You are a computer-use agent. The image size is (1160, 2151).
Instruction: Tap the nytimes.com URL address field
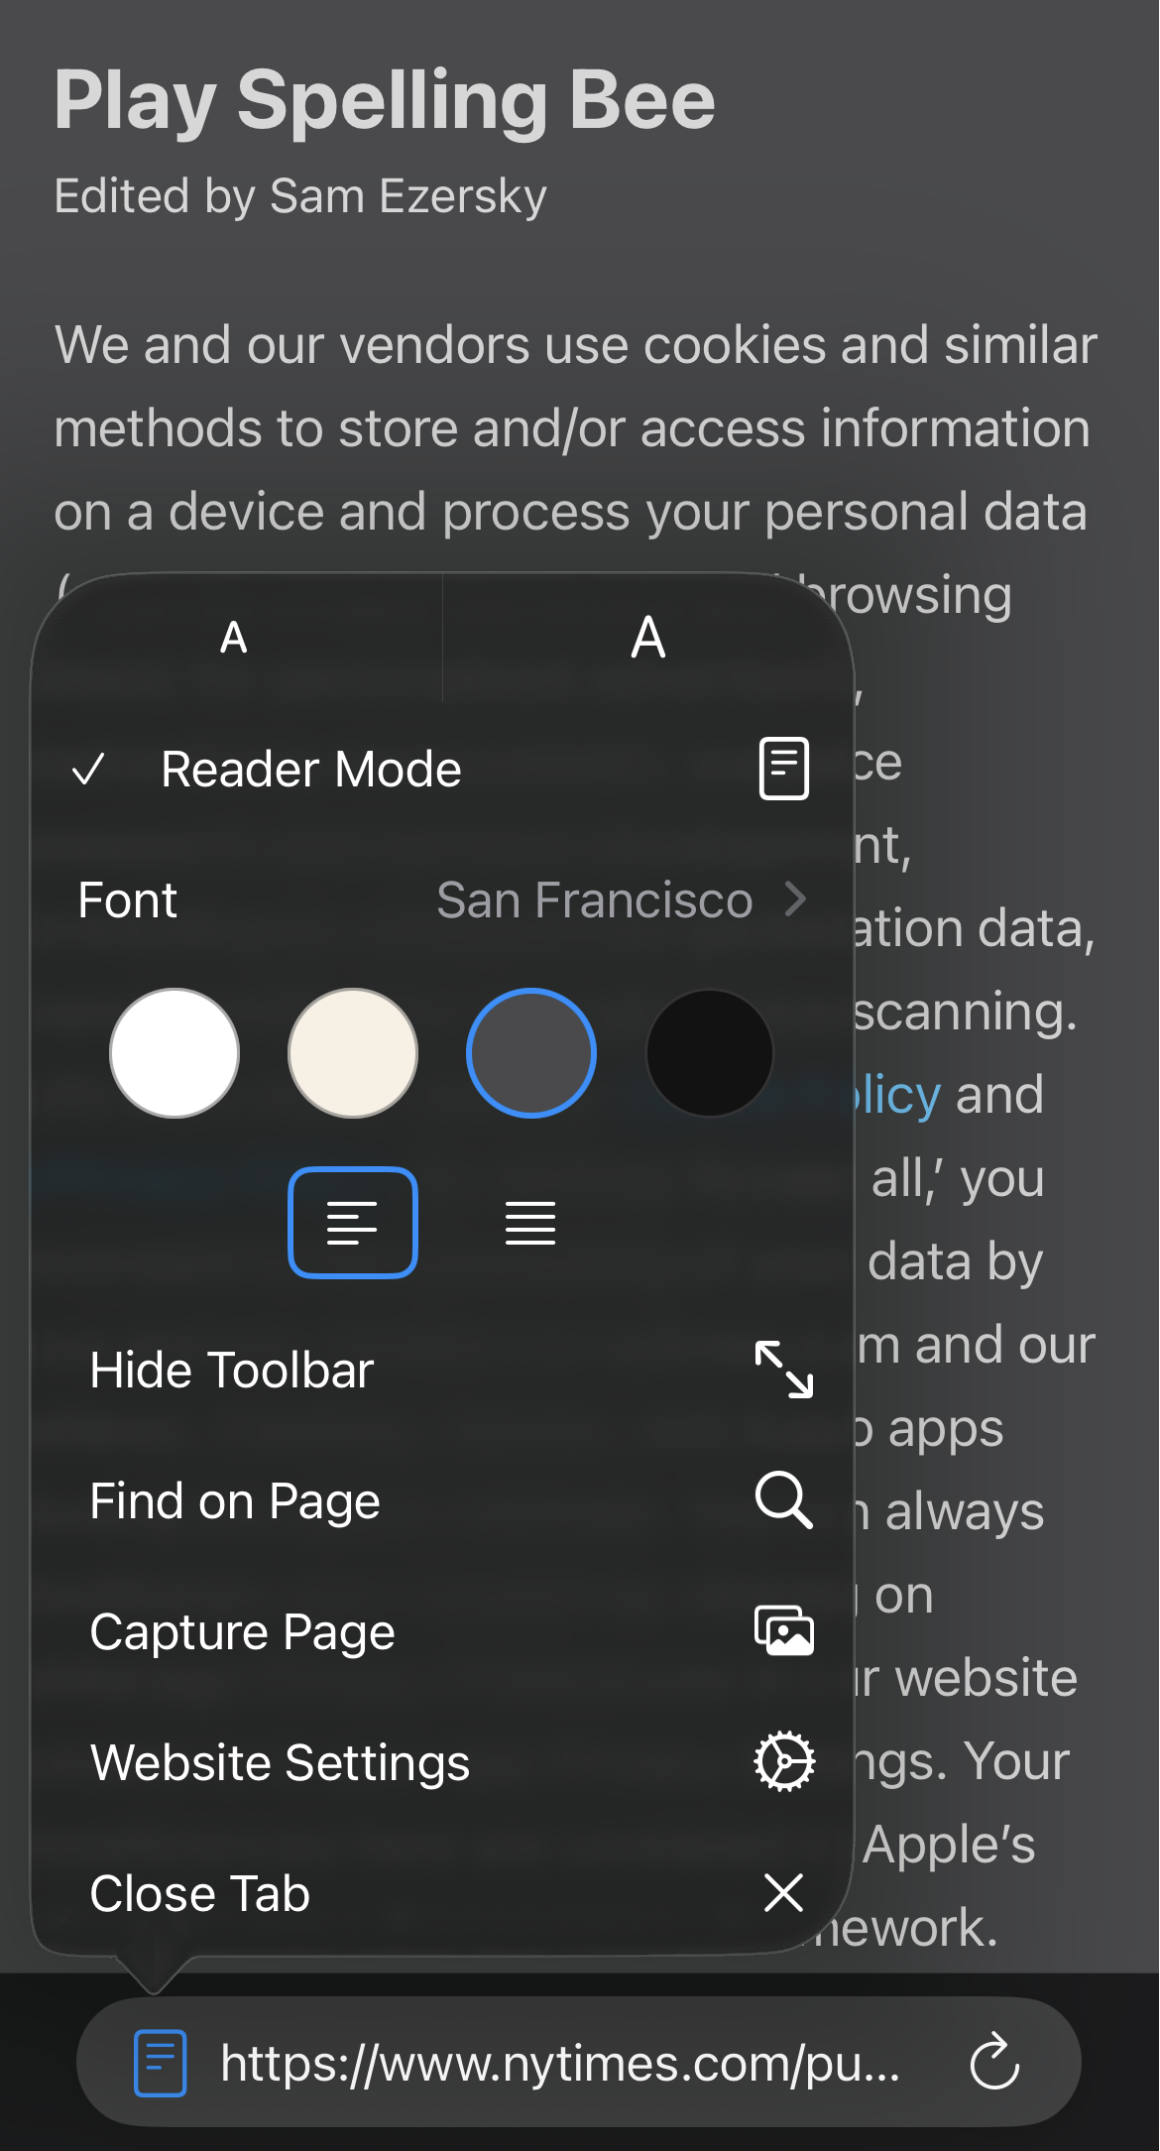(x=560, y=2063)
